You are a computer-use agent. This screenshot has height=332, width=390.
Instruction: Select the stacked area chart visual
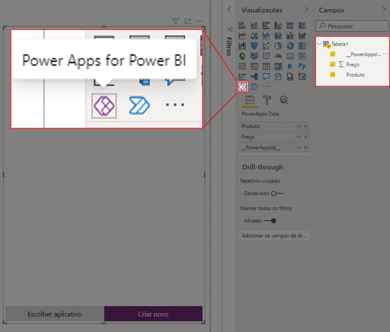click(x=266, y=36)
